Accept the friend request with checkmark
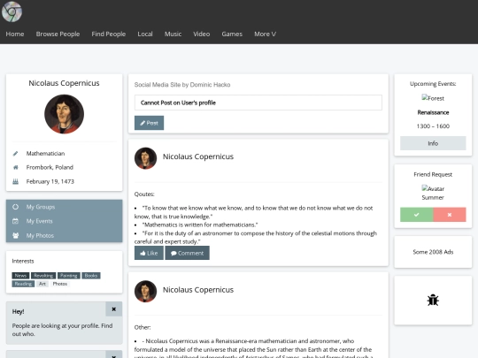The image size is (478, 358). point(416,215)
